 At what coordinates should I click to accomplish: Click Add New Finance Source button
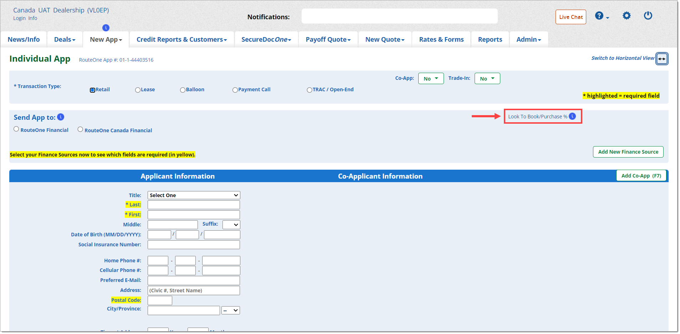point(628,152)
